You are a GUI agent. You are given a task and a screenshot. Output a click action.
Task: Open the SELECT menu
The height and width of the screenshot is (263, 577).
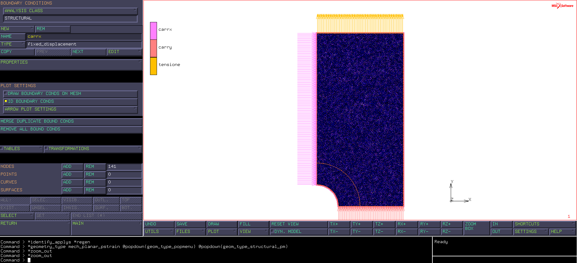coord(17,216)
